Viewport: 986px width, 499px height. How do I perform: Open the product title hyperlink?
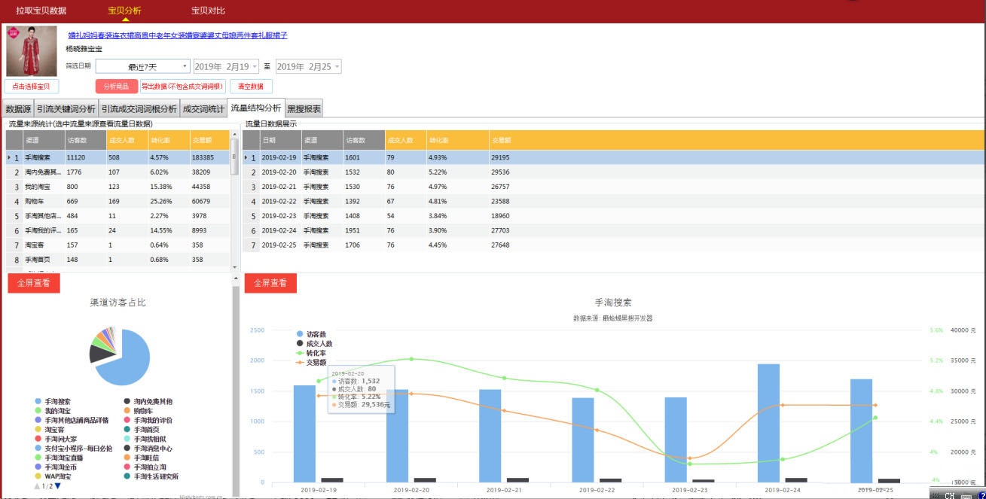click(178, 35)
